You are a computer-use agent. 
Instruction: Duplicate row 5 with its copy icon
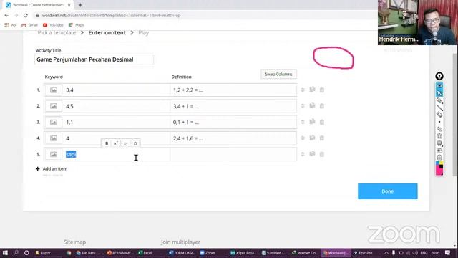[x=312, y=154]
